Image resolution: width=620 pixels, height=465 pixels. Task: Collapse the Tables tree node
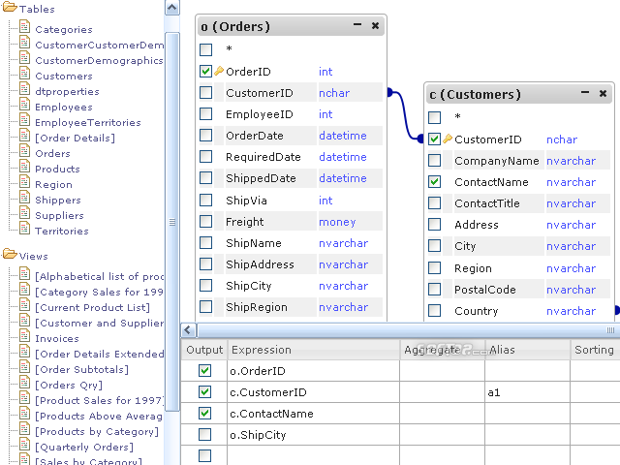pos(10,7)
